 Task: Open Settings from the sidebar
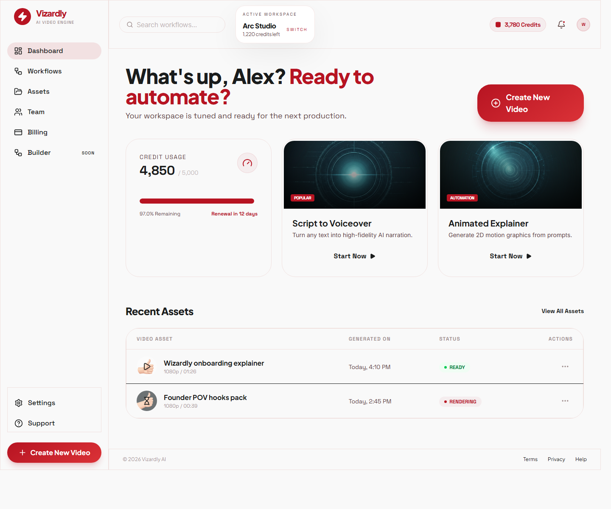(x=41, y=403)
